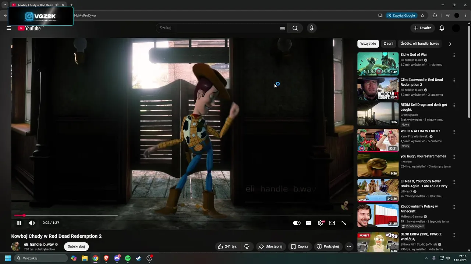Open the YouTube hamburger guide menu
This screenshot has height=264, width=471.
[x=9, y=28]
